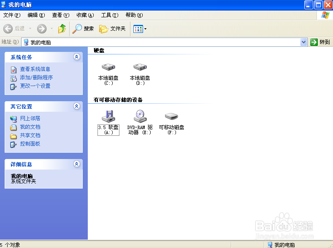
Task: Click the 硬盘 group header
Action: pyautogui.click(x=99, y=51)
